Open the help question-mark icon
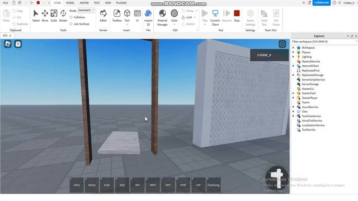The width and height of the screenshot is (358, 201). click(335, 3)
